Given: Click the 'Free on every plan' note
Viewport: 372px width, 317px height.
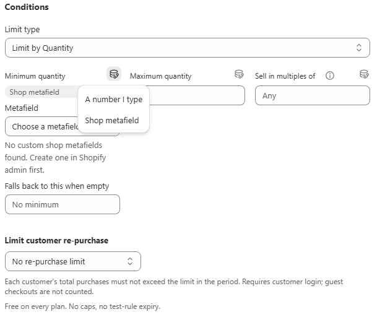Looking at the screenshot, I should click(82, 306).
